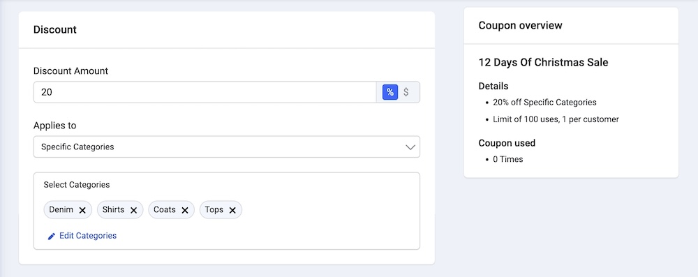This screenshot has width=698, height=277.
Task: Remove the Tops category with its X
Action: 232,210
